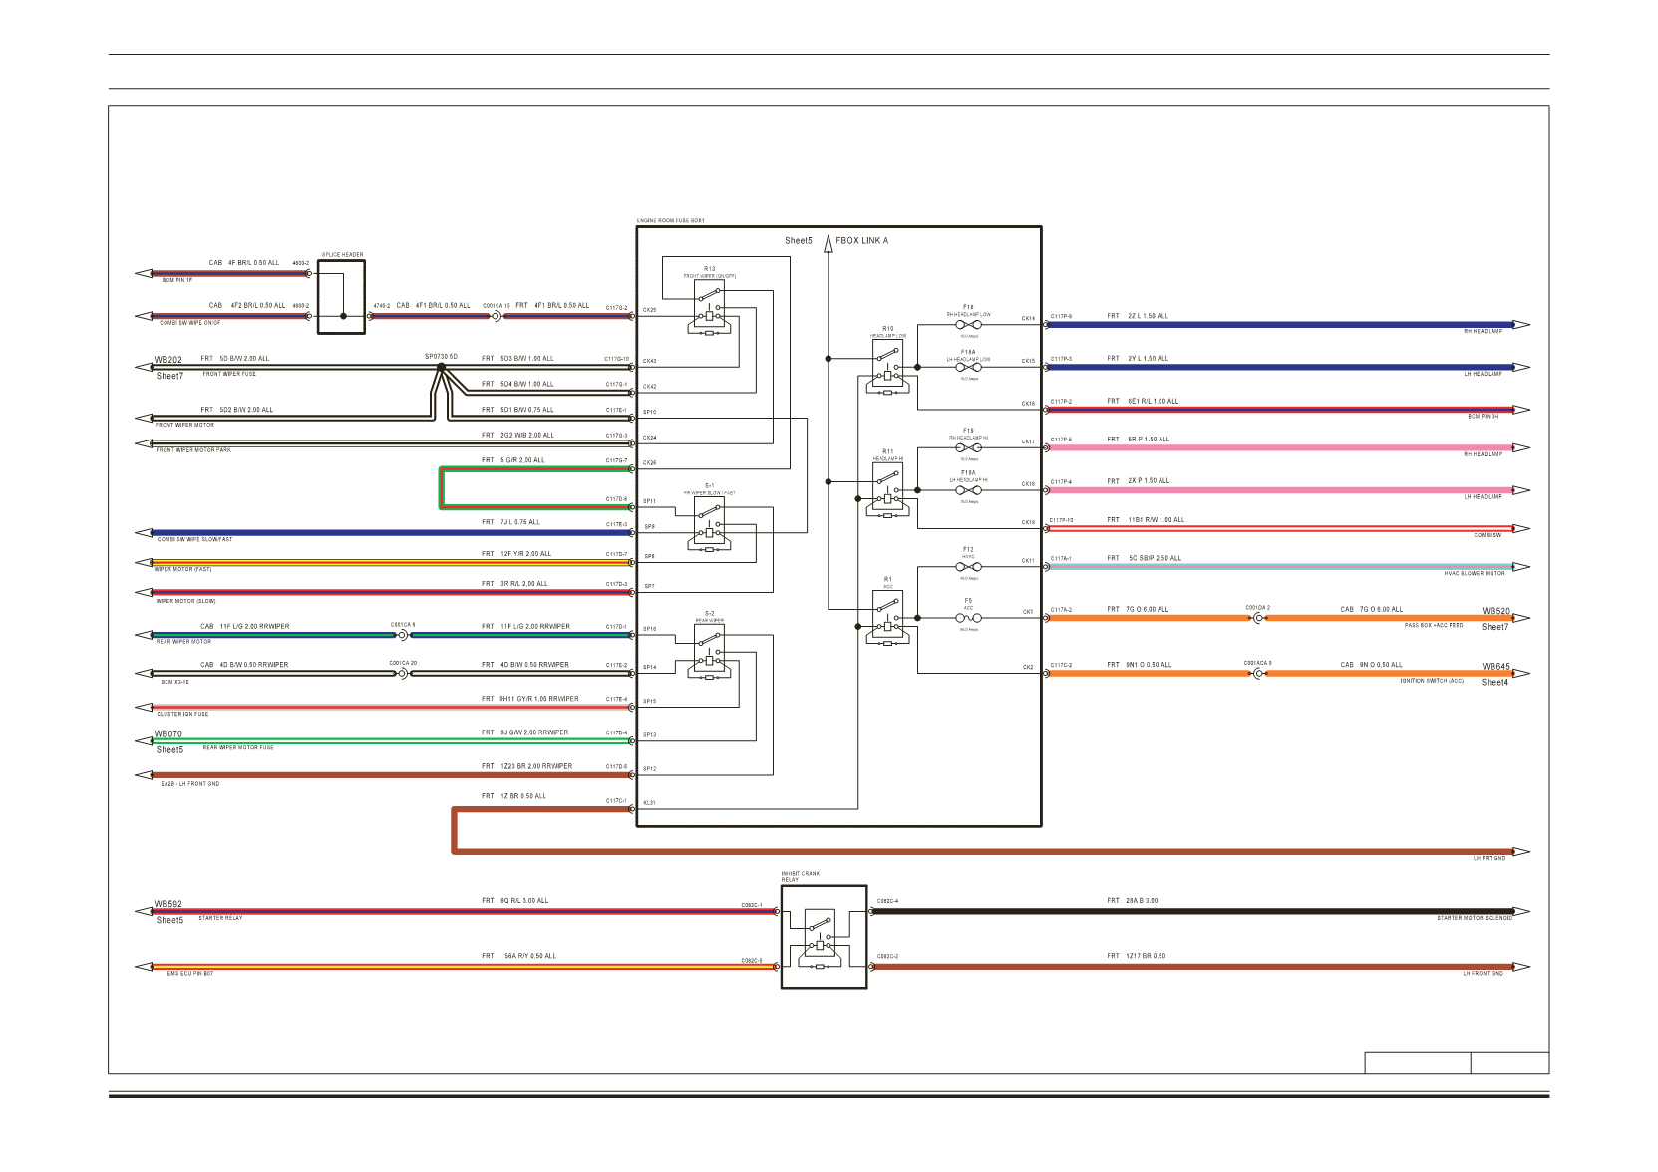Select wire label '11B1 R/W 1.00 ALL'
Viewport: 1658px width, 1172px height.
click(1157, 520)
